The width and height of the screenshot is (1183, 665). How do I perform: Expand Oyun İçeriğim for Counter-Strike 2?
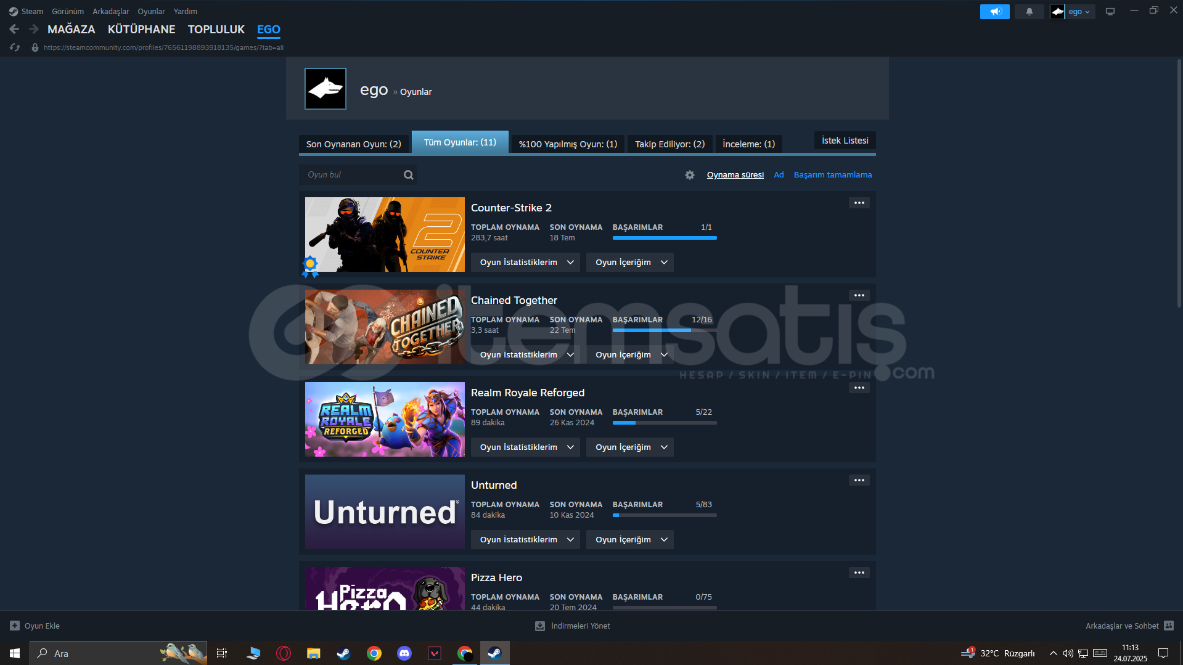click(630, 263)
